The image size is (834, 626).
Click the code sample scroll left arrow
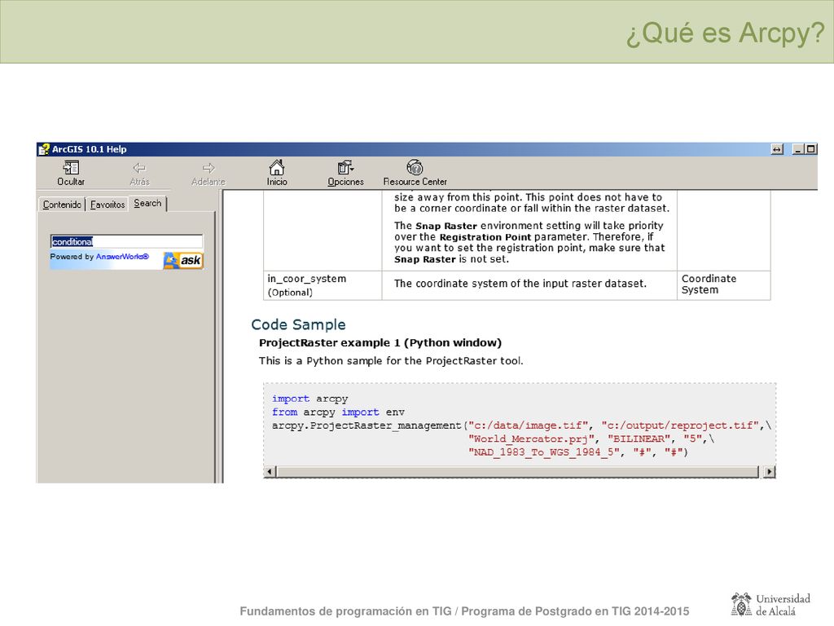pos(270,472)
